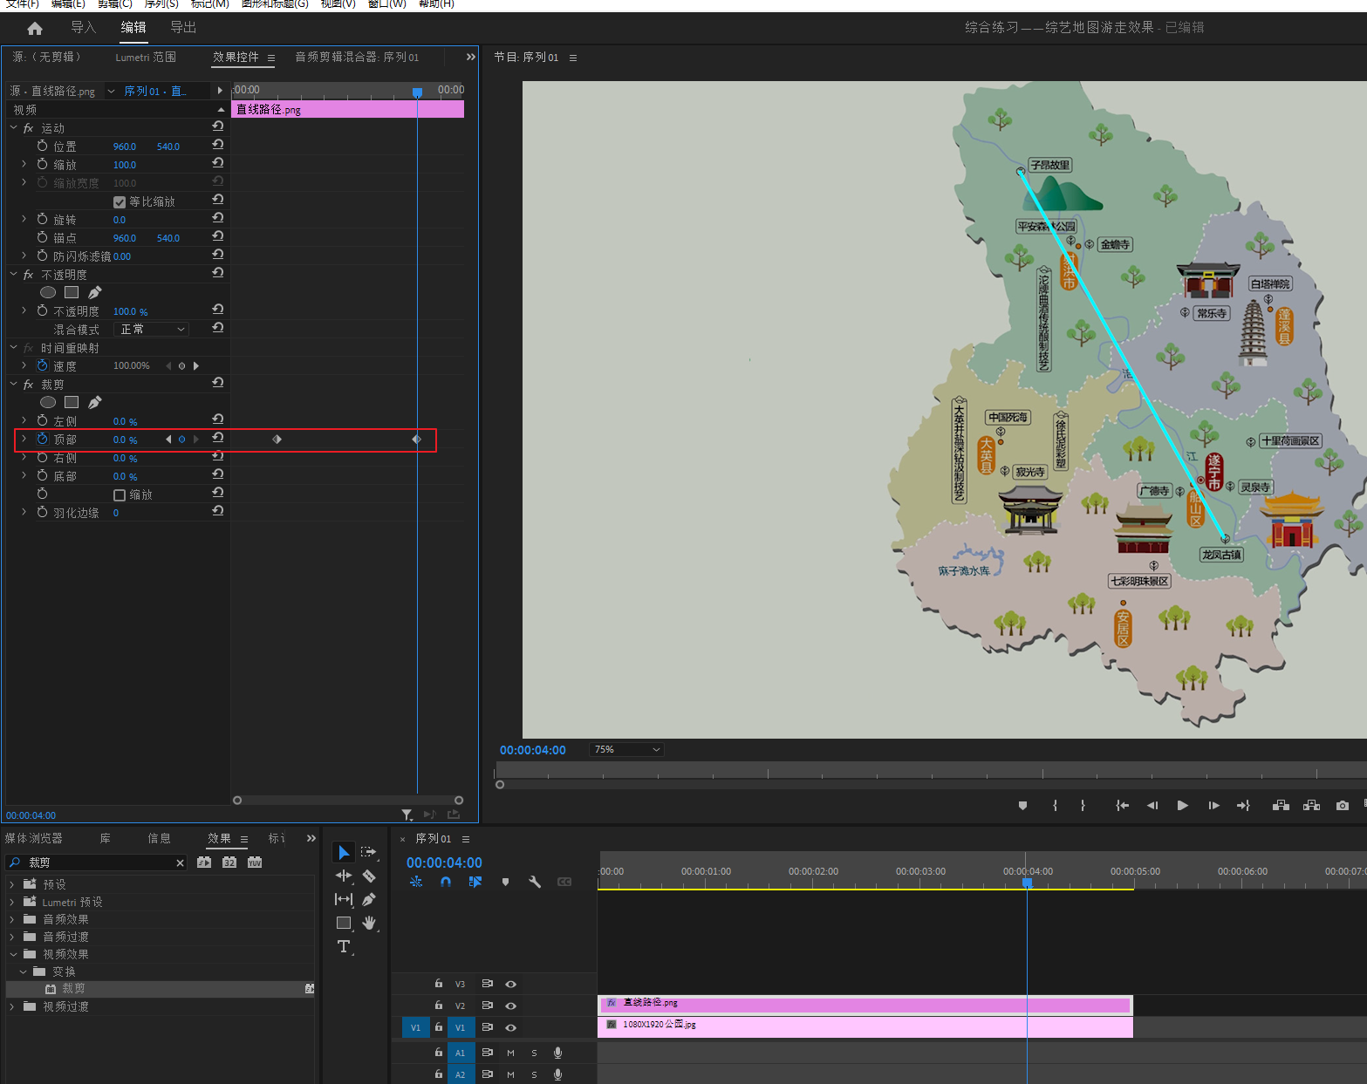
Task: Click the Home icon in top bar
Action: [x=35, y=28]
